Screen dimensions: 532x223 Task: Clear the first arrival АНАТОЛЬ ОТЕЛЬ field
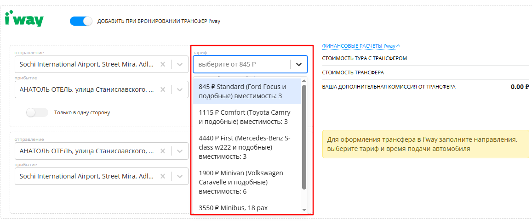[x=163, y=89]
